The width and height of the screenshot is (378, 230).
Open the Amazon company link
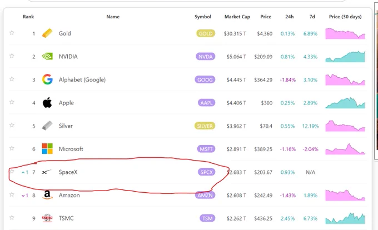[x=69, y=195]
